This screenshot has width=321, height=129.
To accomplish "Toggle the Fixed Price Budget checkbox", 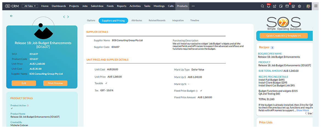I will coord(201,90).
